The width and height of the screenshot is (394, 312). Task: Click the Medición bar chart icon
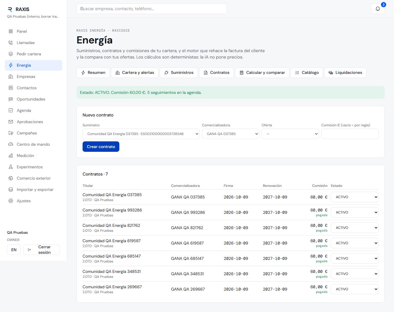(11, 156)
